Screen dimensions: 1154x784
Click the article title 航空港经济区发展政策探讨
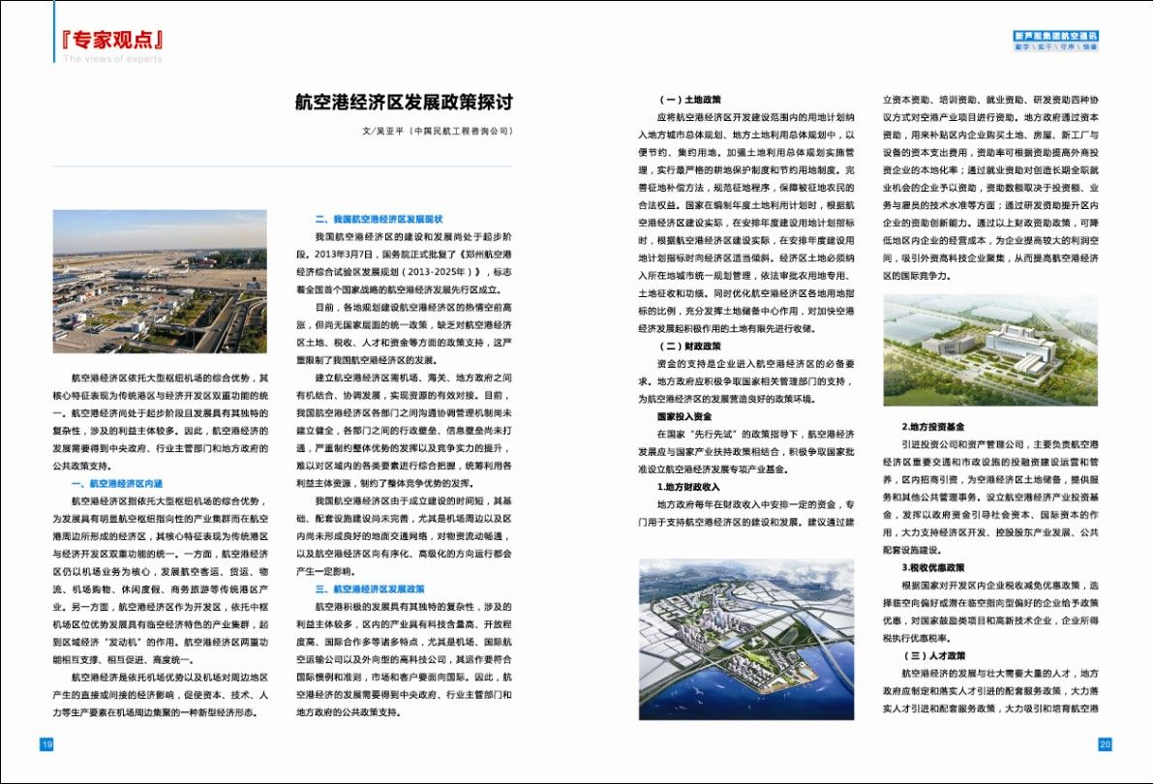pos(403,102)
